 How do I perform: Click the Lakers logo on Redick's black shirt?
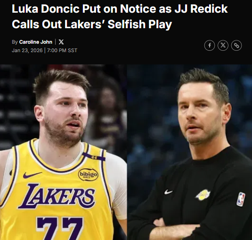click(203, 195)
